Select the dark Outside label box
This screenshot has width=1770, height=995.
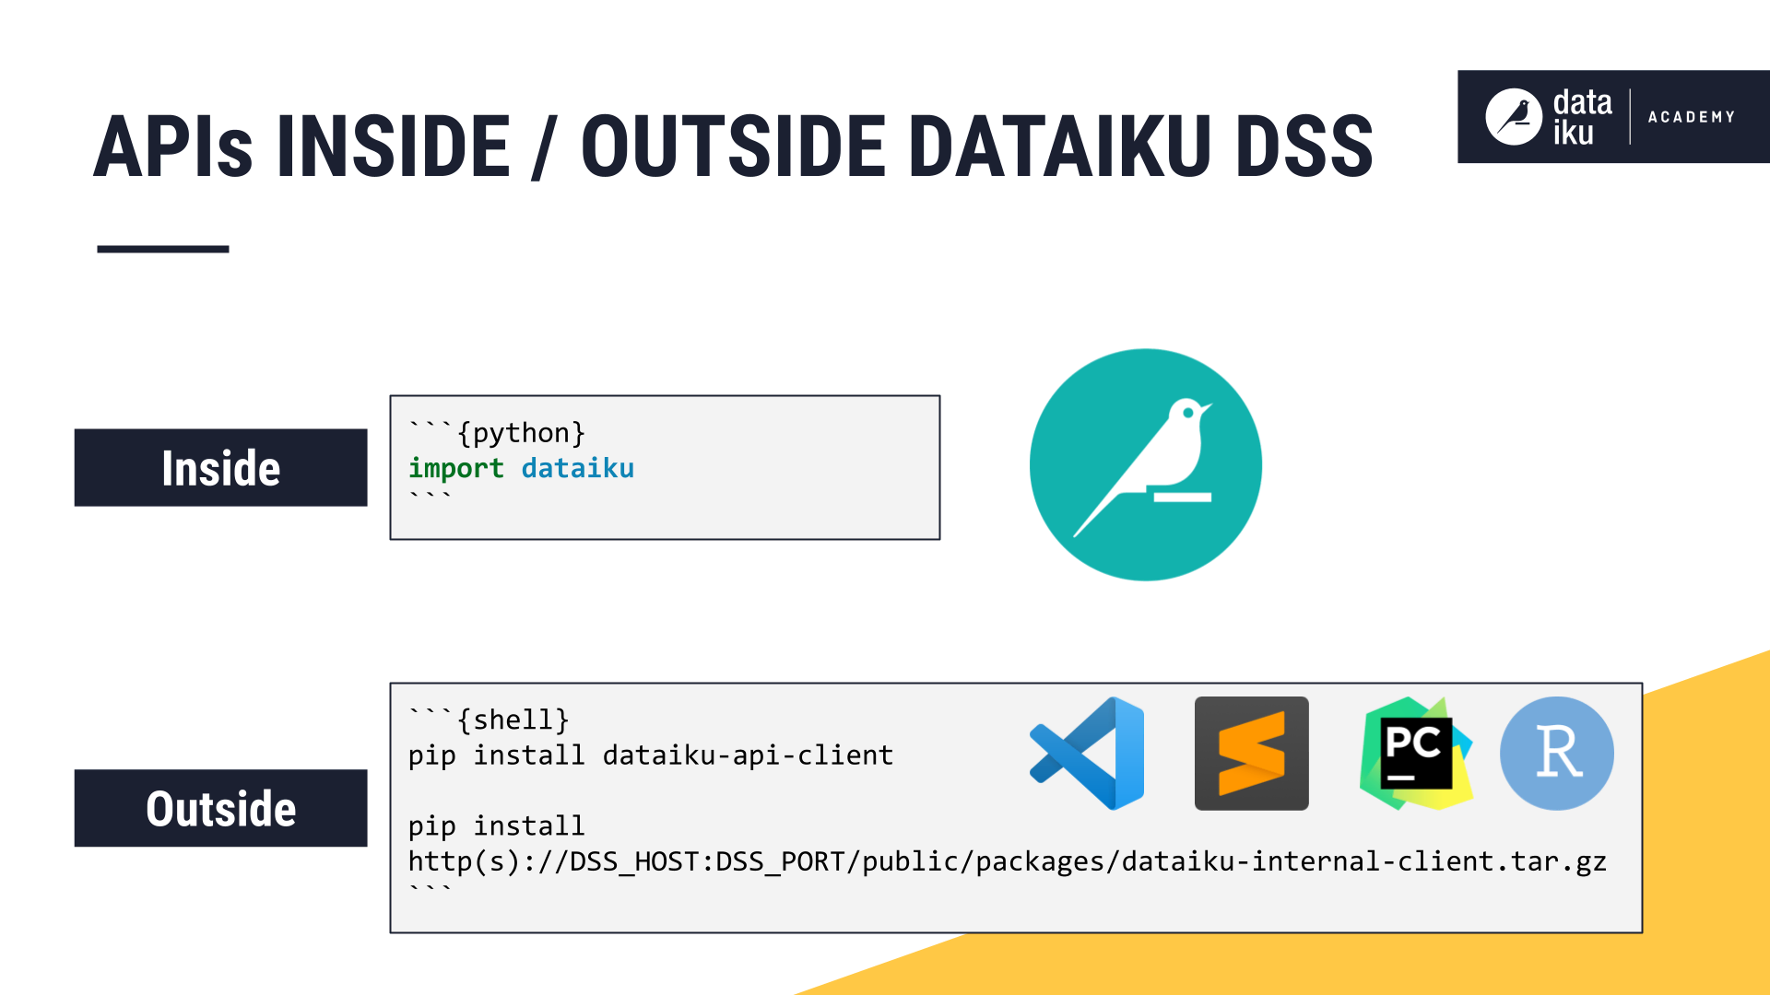tap(221, 808)
